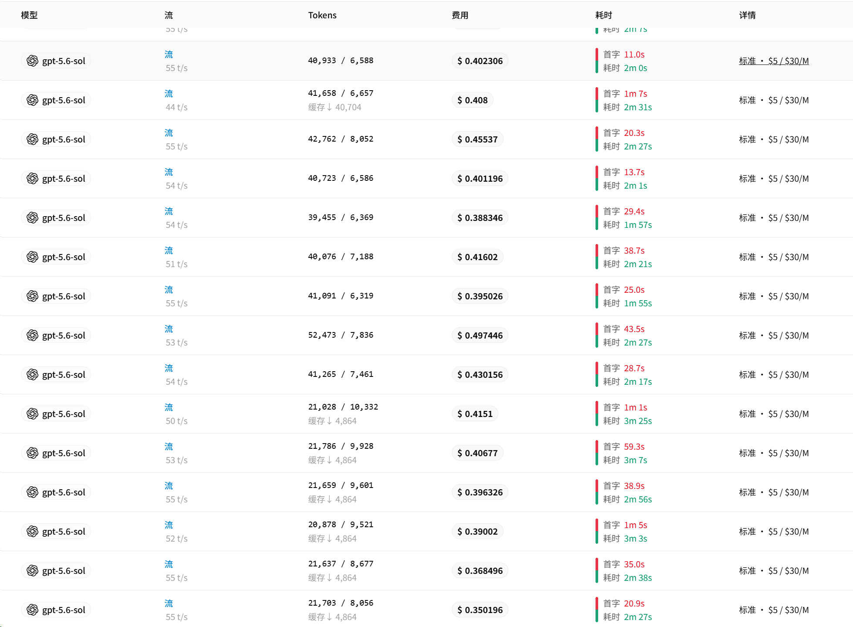View the 标准 pricing detail for the $0.350196 row

tap(774, 610)
